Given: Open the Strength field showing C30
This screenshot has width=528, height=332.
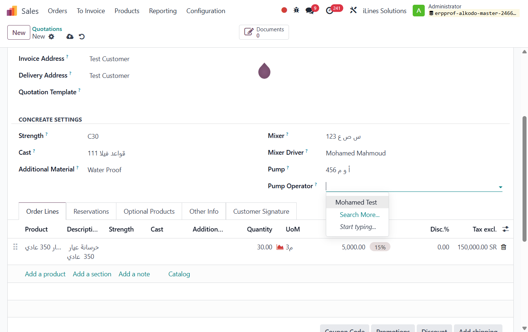Looking at the screenshot, I should coord(93,137).
